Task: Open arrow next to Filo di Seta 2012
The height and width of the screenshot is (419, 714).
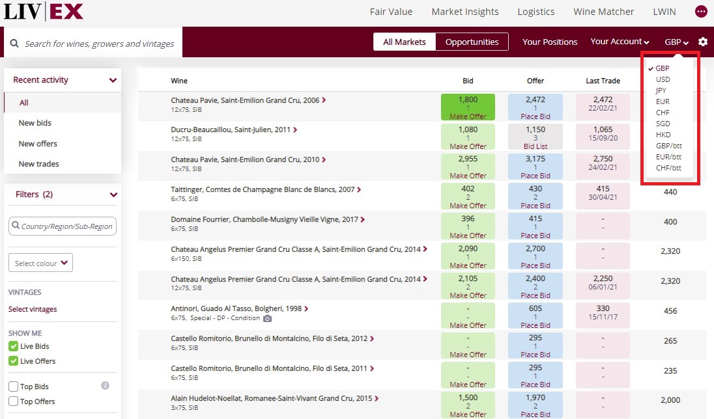Action: 372,338
